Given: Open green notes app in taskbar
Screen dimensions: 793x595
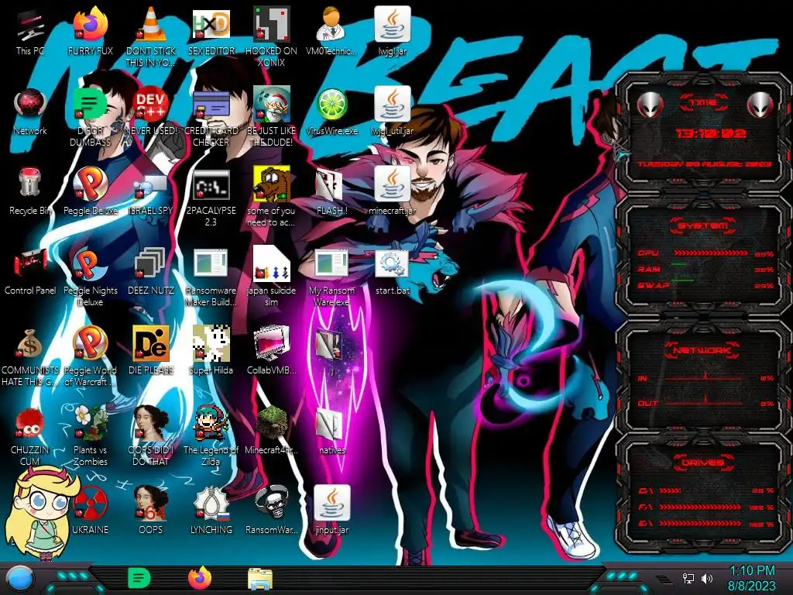Looking at the screenshot, I should (139, 578).
